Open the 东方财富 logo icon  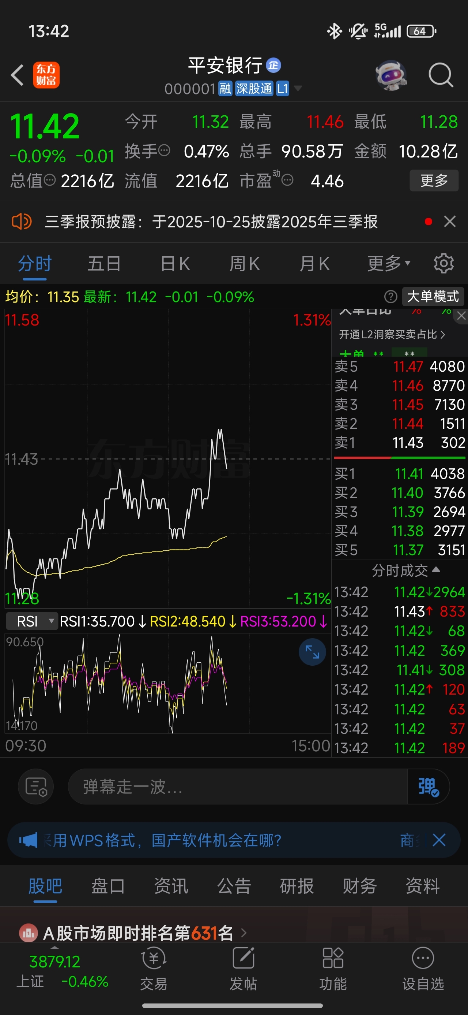46,75
